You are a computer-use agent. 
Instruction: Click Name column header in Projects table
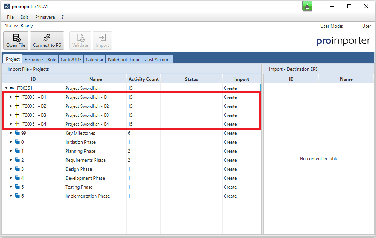tap(95, 79)
